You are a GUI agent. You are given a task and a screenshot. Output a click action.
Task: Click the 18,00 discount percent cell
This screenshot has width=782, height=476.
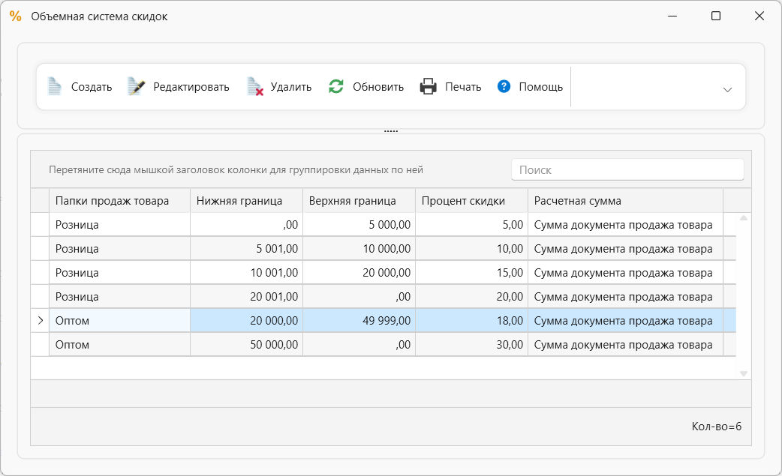[472, 321]
